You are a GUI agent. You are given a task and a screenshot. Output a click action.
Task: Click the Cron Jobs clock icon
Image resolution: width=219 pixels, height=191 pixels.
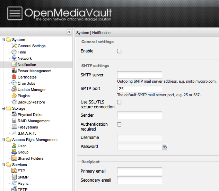point(14,83)
